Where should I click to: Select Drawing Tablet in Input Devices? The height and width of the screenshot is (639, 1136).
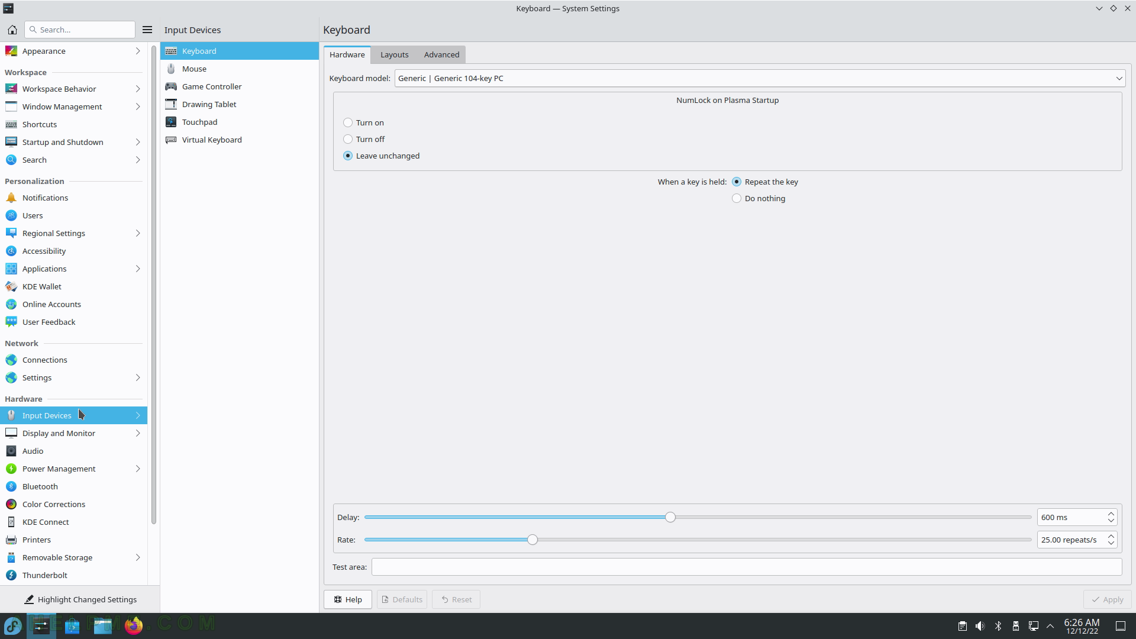coord(240,104)
